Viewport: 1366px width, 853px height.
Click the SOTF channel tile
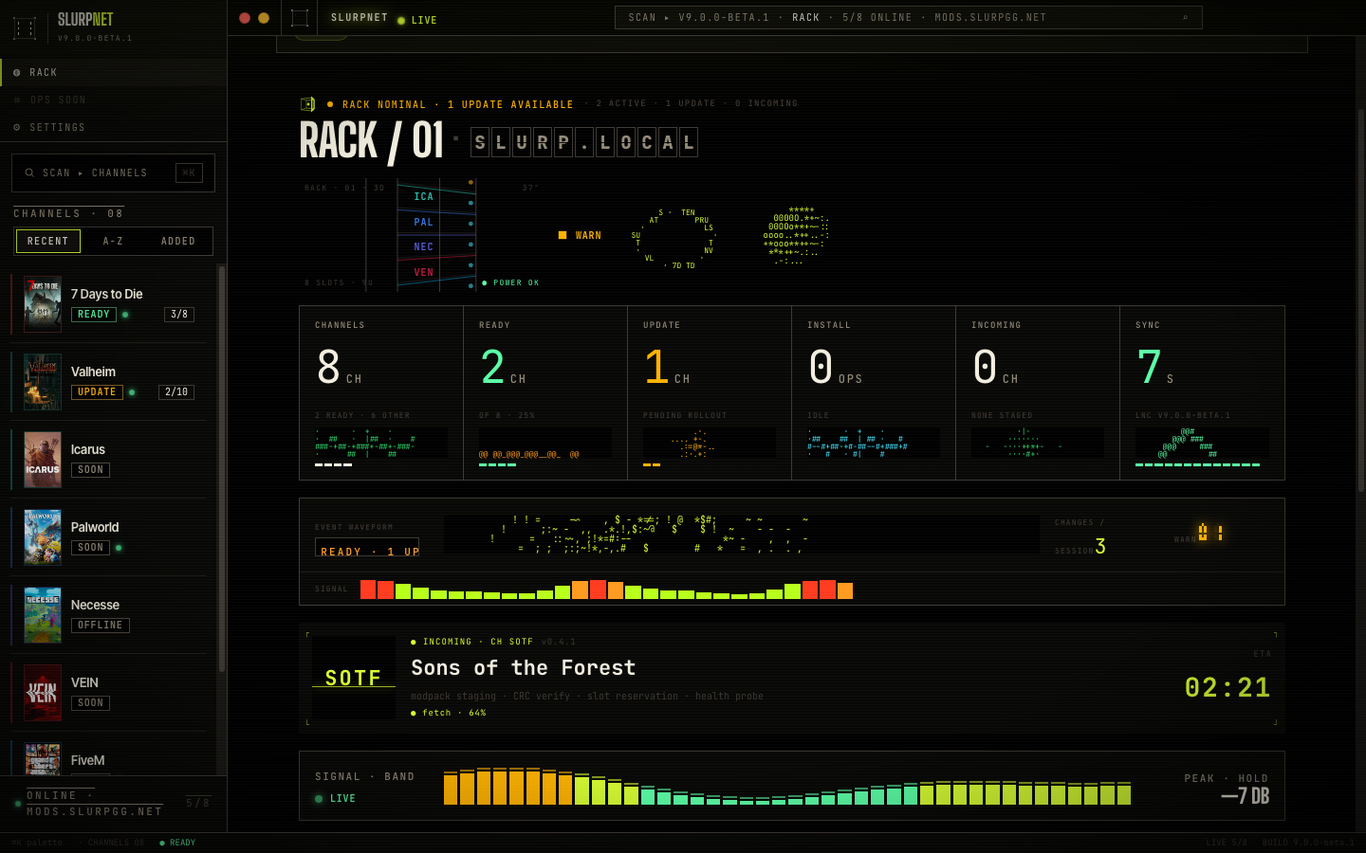tap(354, 678)
